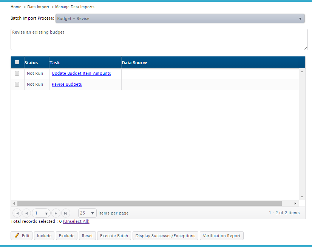This screenshot has width=312, height=247.
Task: Sort by the Status column header
Action: point(31,63)
